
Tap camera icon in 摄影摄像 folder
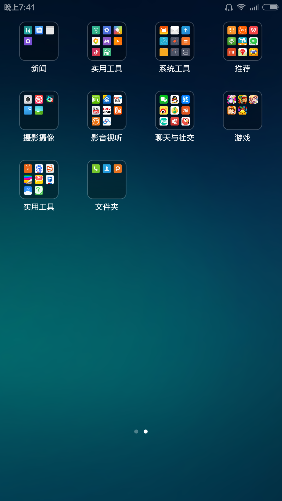point(28,99)
